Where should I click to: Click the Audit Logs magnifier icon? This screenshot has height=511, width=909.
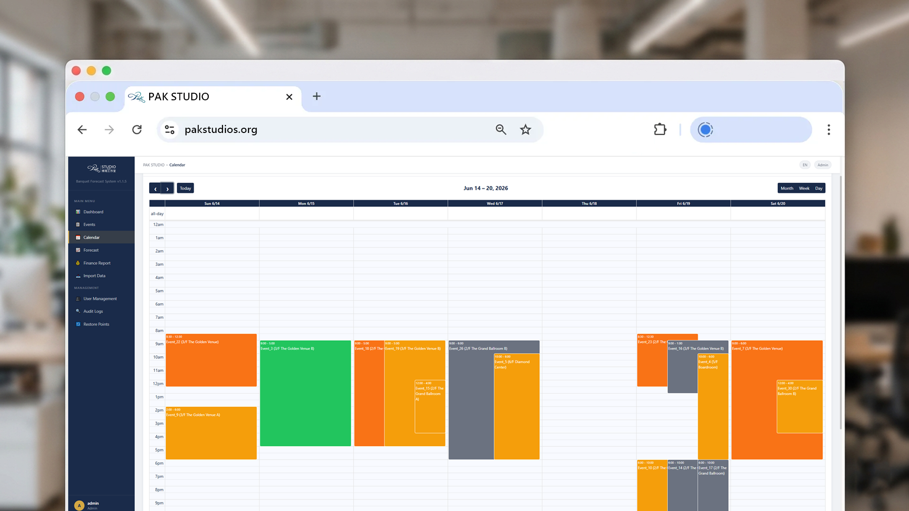pyautogui.click(x=78, y=311)
